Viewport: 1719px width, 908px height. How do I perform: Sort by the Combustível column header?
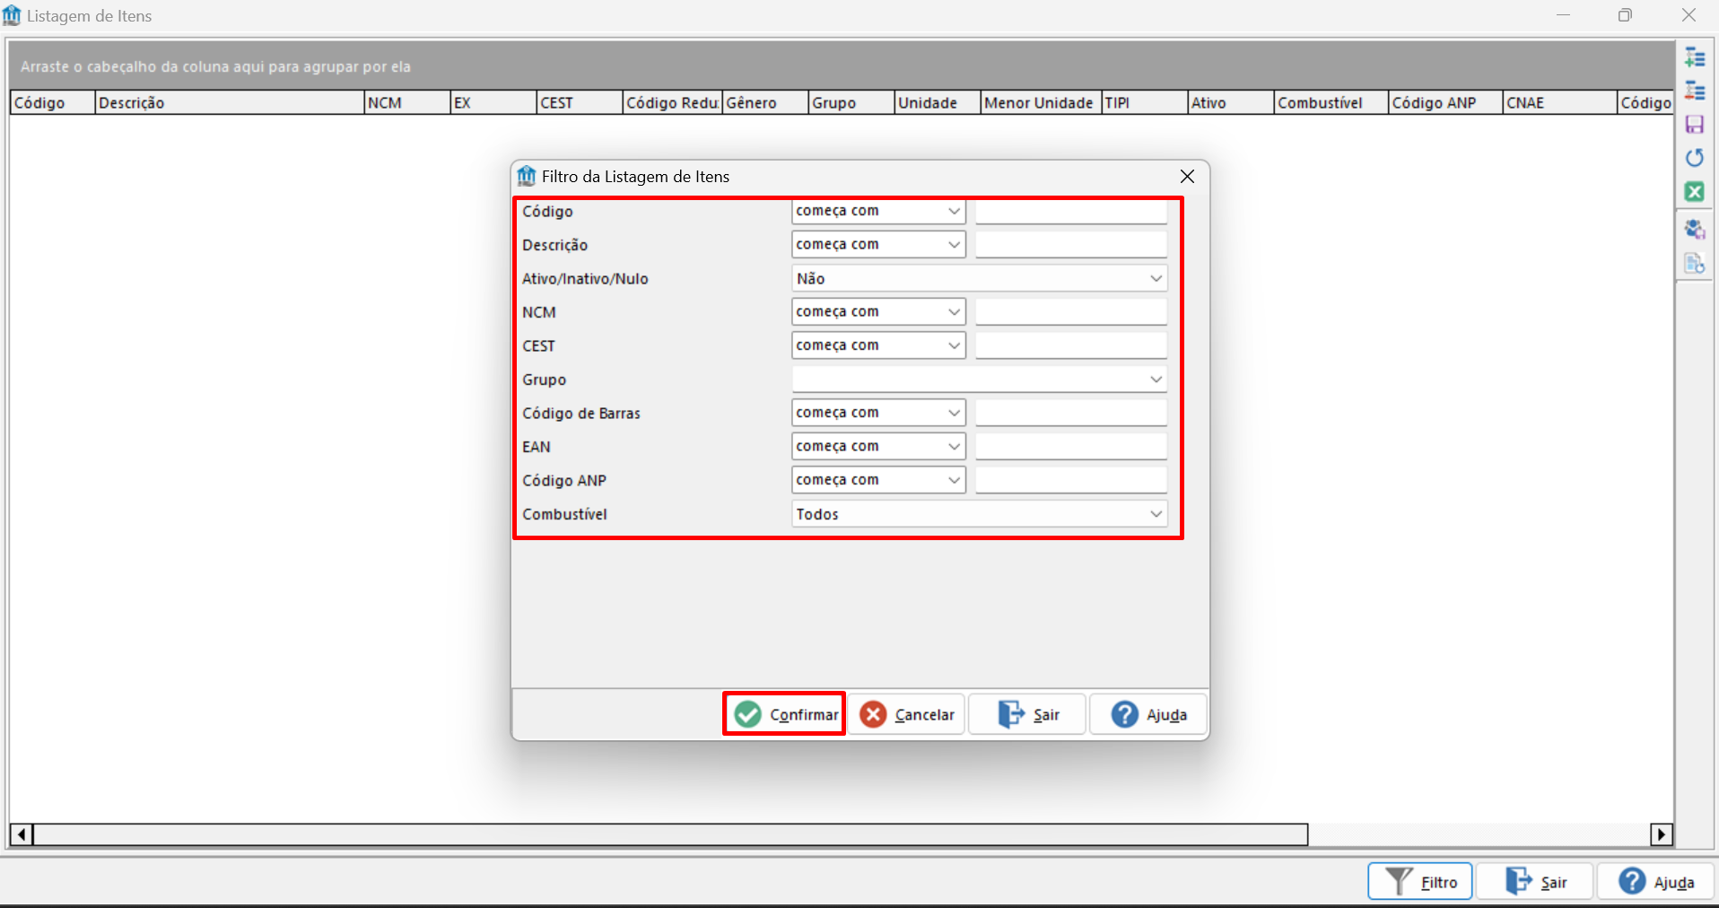pyautogui.click(x=1331, y=102)
